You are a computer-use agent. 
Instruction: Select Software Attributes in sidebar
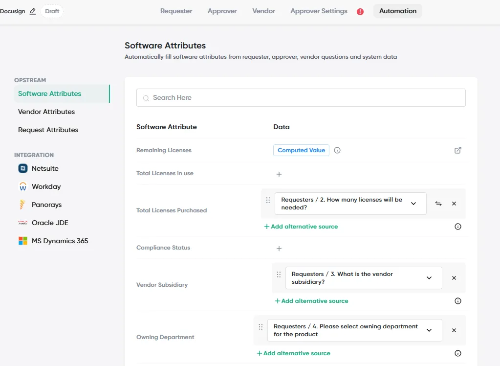click(x=62, y=93)
